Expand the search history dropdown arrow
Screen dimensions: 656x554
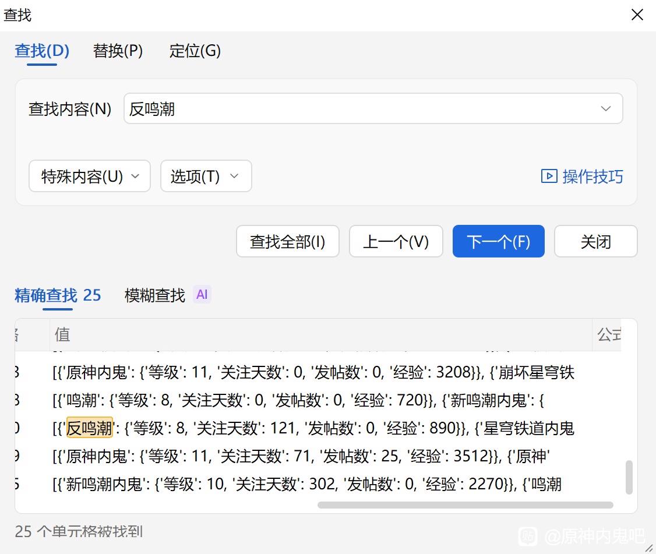coord(606,109)
